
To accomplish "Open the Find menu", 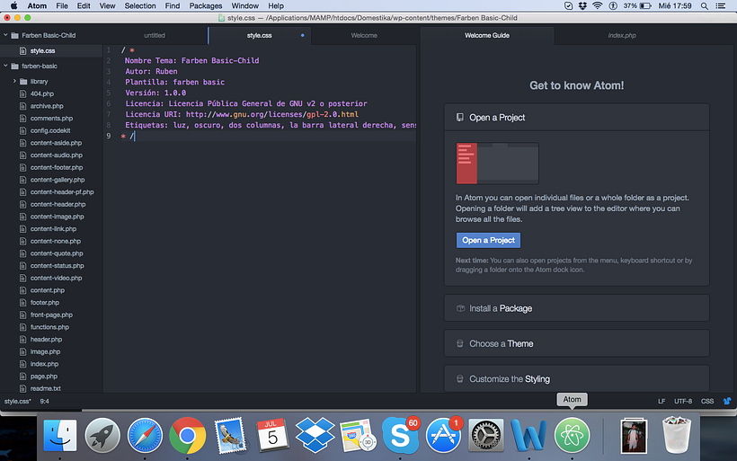I will coord(172,5).
